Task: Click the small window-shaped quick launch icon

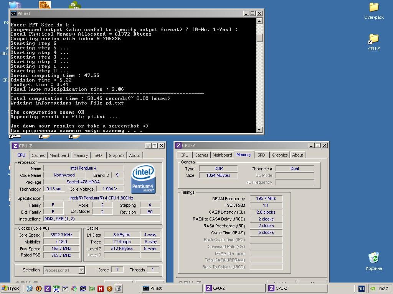Action: pos(65,289)
